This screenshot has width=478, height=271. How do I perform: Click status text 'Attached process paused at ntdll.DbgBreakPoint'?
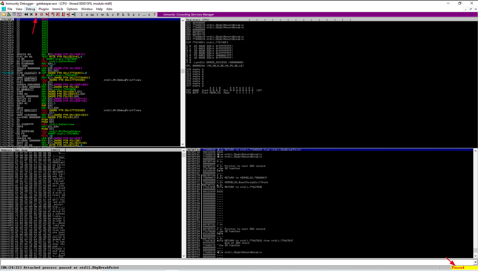(71, 268)
